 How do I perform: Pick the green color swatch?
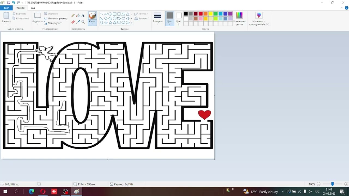tap(215, 14)
